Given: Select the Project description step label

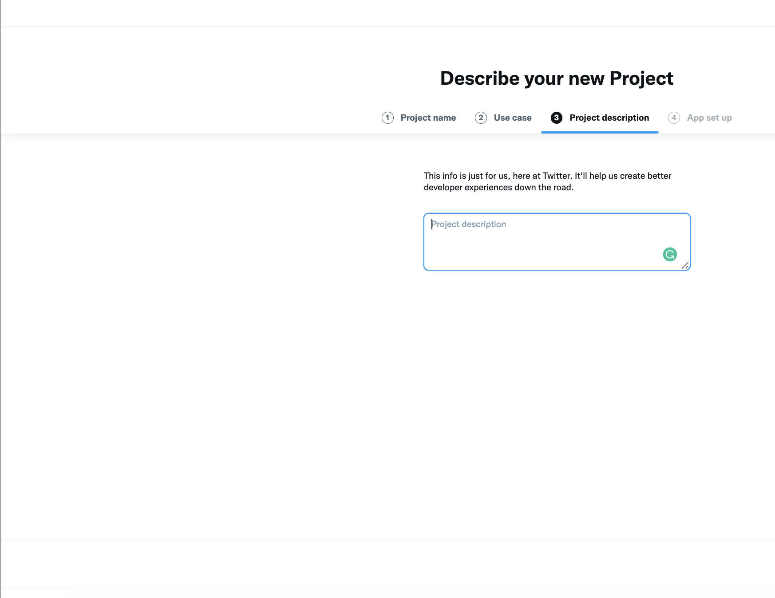Looking at the screenshot, I should pyautogui.click(x=609, y=118).
